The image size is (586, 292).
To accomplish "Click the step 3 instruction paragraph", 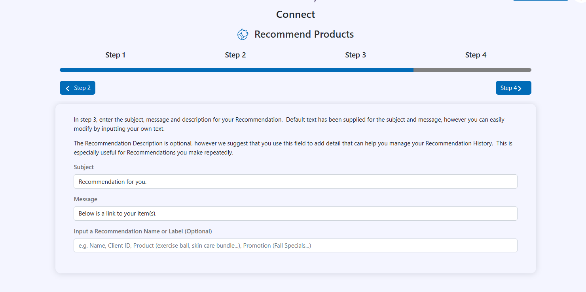I will [289, 123].
